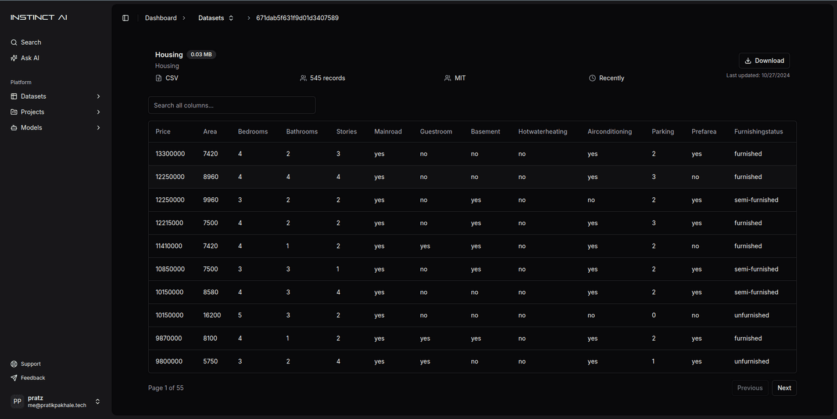
Task: Click the Area column header
Action: (210, 132)
